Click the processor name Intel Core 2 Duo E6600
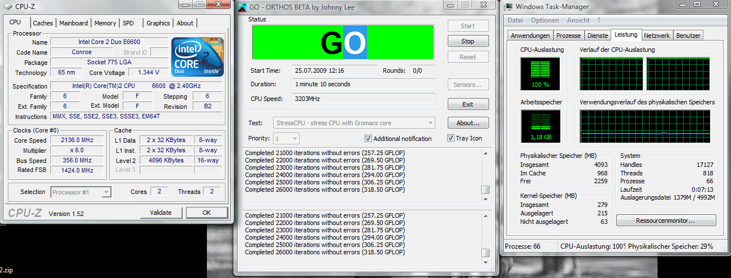 pos(110,42)
